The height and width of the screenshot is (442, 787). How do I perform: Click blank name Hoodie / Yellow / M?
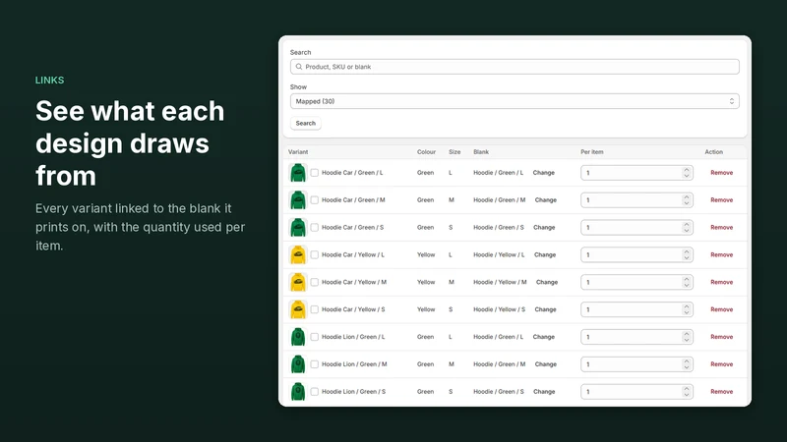coord(500,282)
